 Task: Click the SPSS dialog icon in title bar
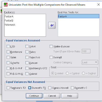(x=6, y=5)
